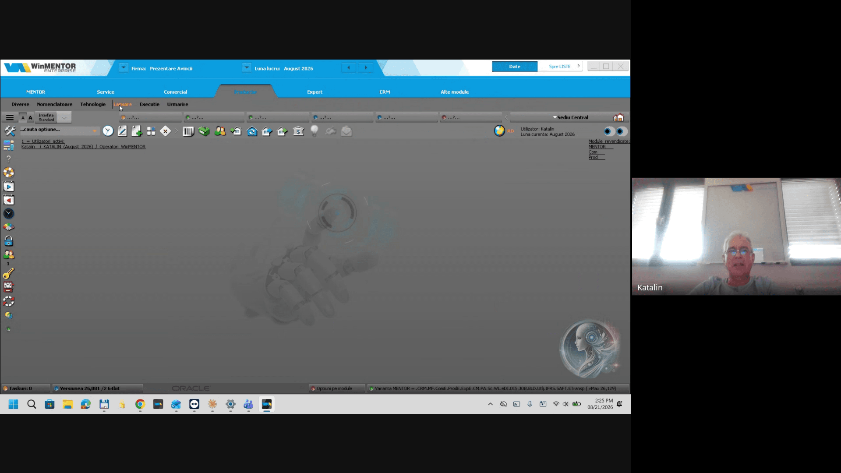Open the barcode icon in the toolbar
Screen dimensions: 841x473
pos(188,131)
